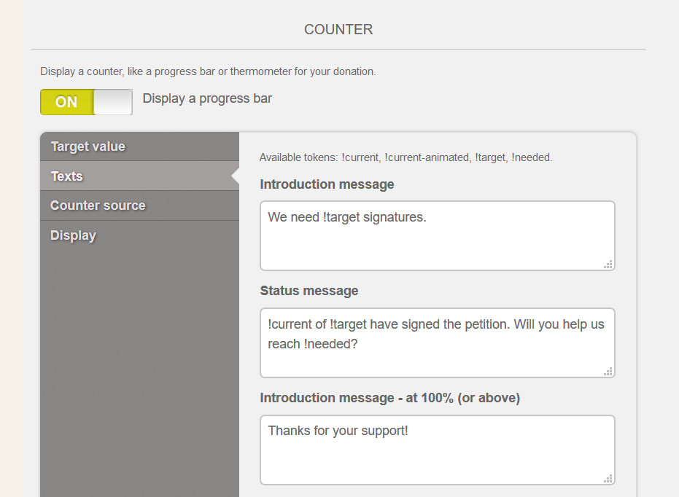This screenshot has height=497, width=679.
Task: Click the resize grip of "Thanks for your support!" box
Action: 608,478
